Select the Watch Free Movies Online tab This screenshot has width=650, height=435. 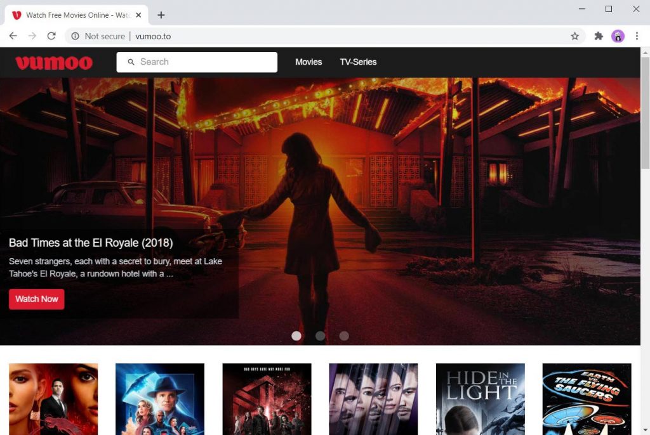(x=77, y=15)
